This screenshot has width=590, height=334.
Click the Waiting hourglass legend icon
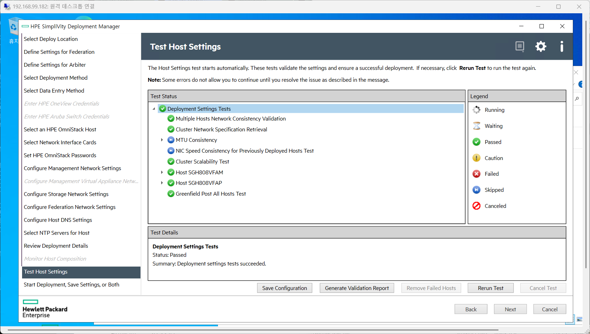[x=476, y=126]
